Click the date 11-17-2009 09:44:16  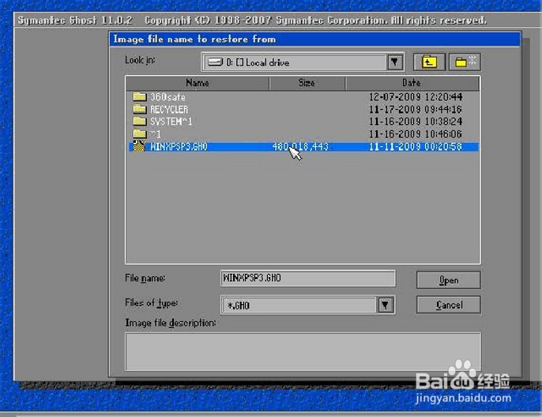(x=416, y=109)
